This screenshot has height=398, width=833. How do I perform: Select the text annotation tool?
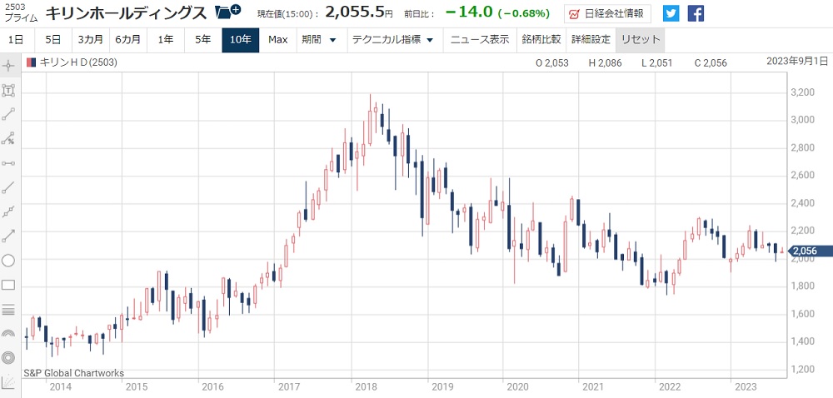pos(8,90)
